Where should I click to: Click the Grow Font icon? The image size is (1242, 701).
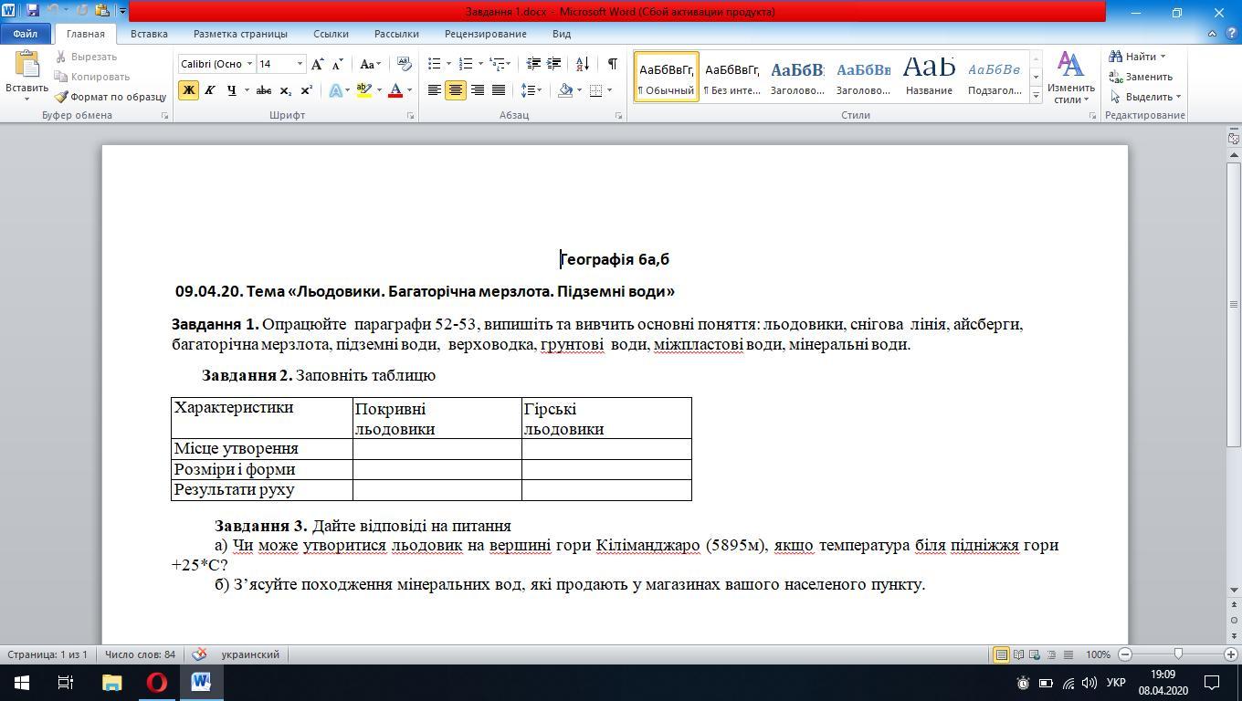pos(317,64)
